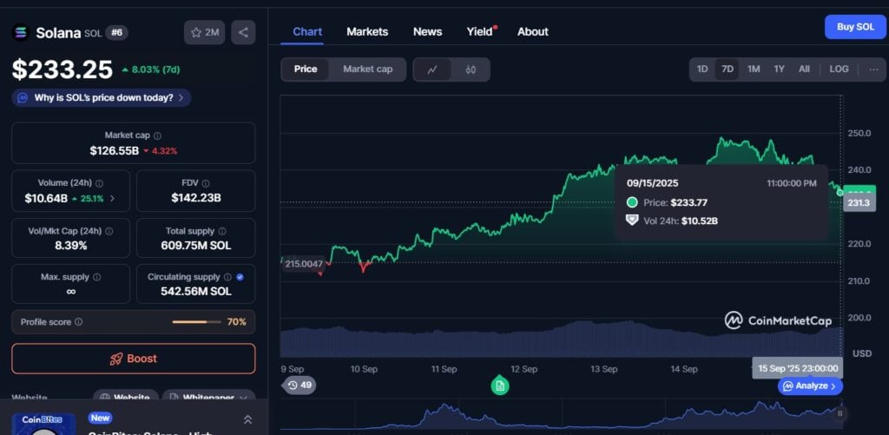The height and width of the screenshot is (435, 889).
Task: Click the #6 rank badge
Action: (116, 33)
